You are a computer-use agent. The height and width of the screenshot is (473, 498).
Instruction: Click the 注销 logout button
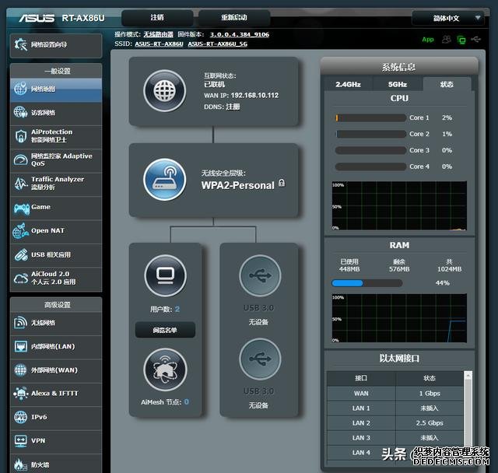(x=157, y=17)
